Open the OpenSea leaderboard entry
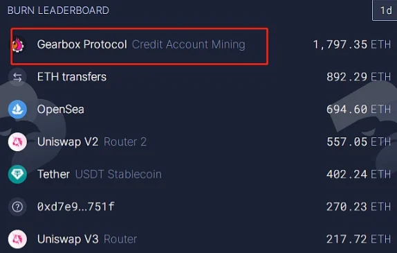397x253 pixels. (x=61, y=110)
